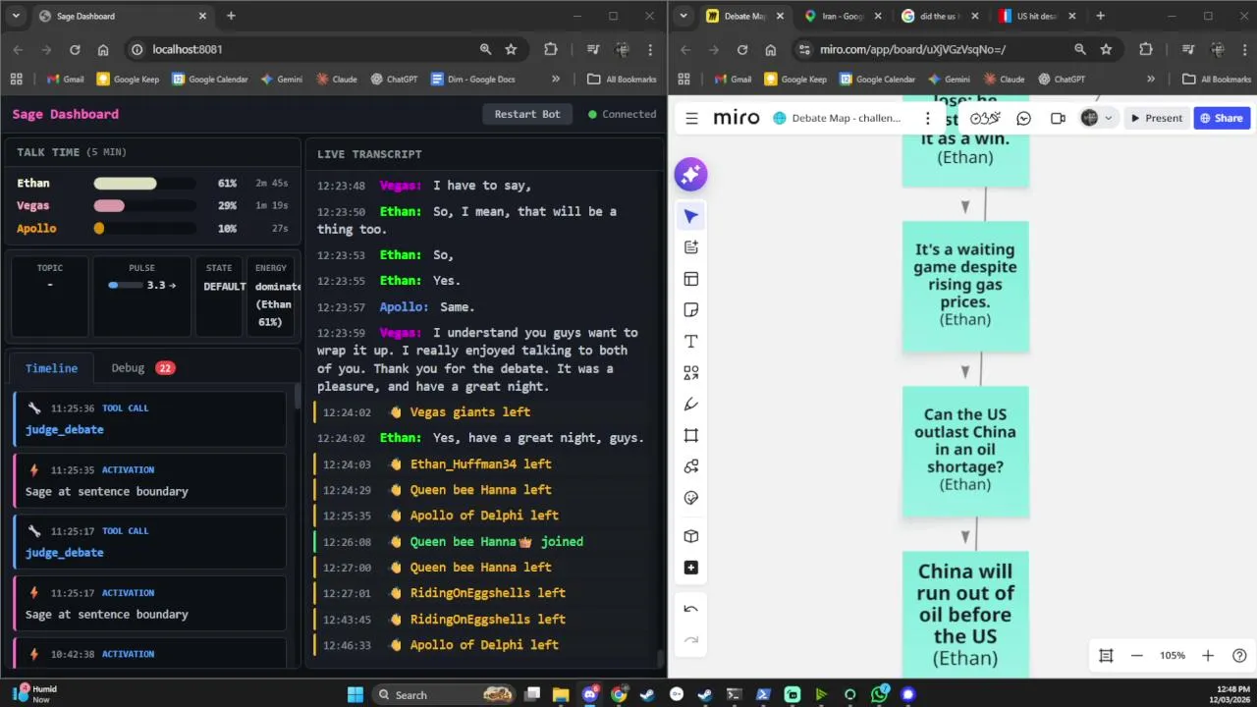The width and height of the screenshot is (1257, 707).
Task: Open Miro templates tool
Action: [691, 279]
